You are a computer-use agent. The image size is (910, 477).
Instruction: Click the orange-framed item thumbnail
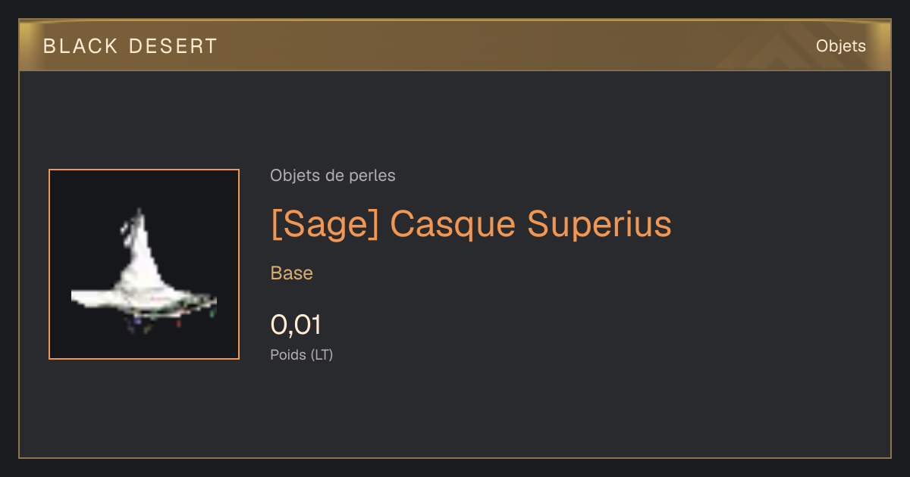[x=144, y=264]
